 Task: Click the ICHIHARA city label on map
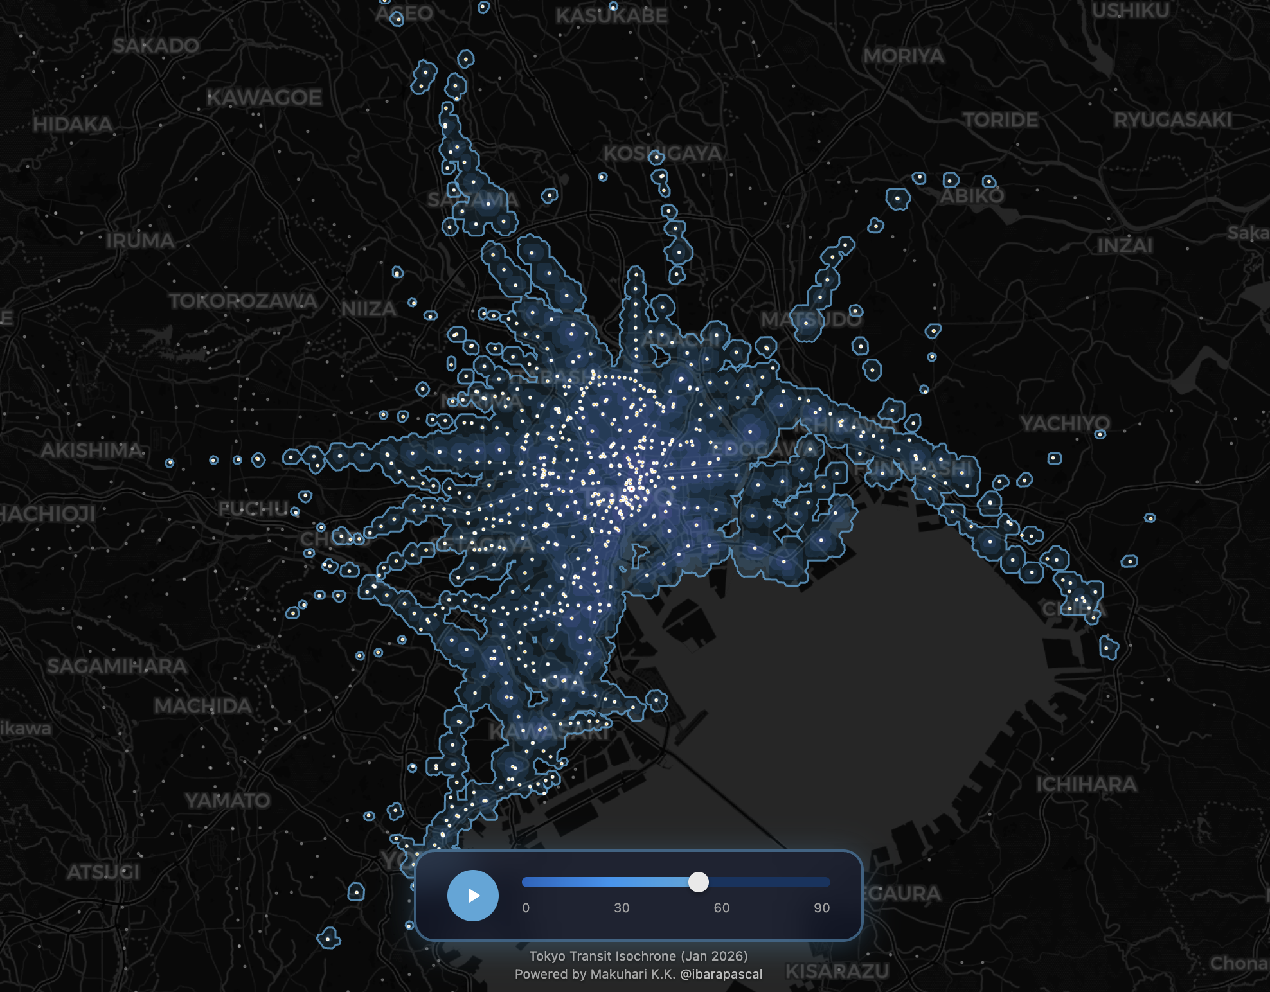tap(1086, 784)
